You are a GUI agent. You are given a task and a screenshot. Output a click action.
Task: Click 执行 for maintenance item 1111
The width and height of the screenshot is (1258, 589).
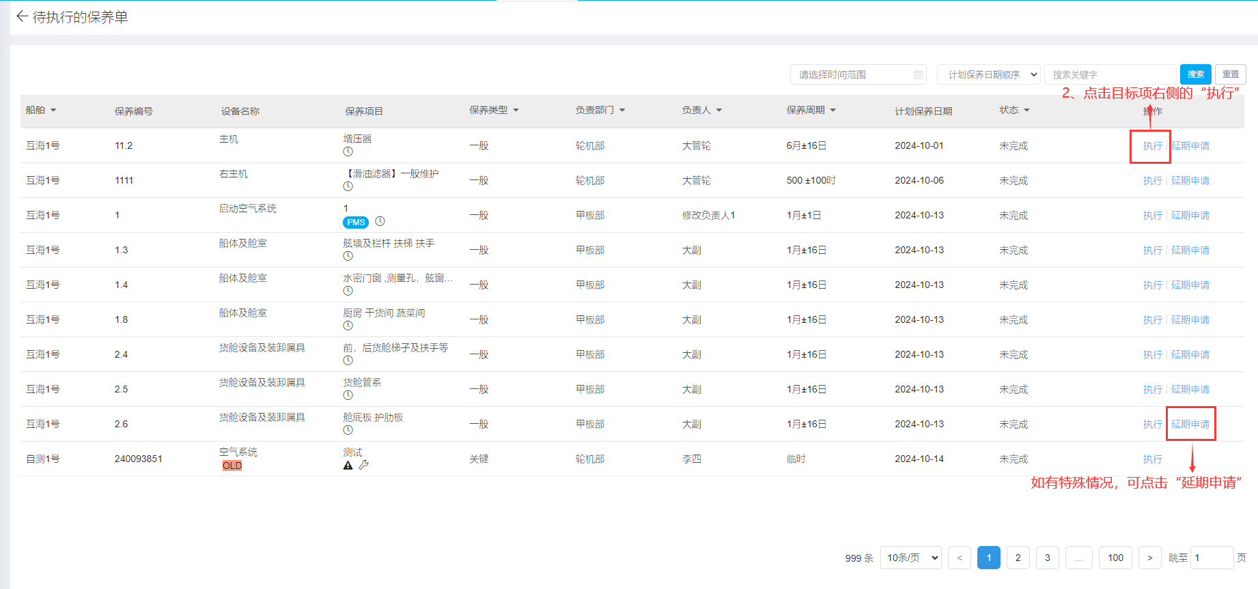[x=1152, y=181]
